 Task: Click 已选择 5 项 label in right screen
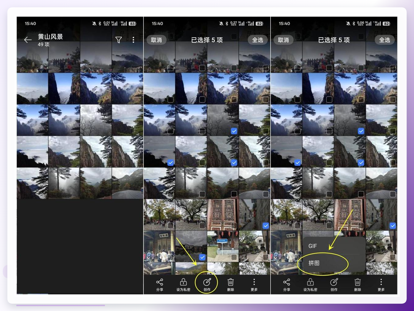click(x=334, y=40)
